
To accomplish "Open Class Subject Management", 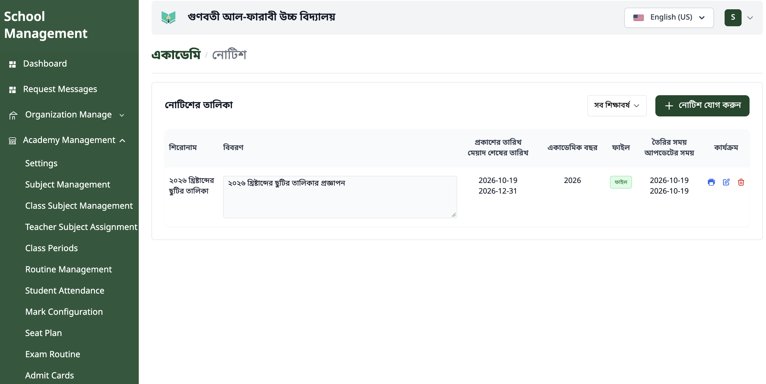I will (x=79, y=206).
